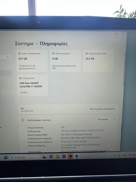
Task: Click the Αντιγραφή button
Action: [103, 119]
